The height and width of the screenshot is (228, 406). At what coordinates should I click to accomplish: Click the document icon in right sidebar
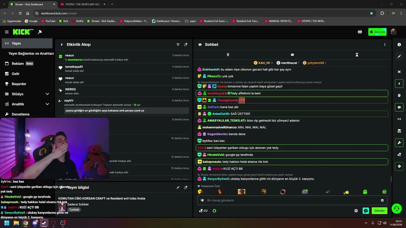coord(399,95)
